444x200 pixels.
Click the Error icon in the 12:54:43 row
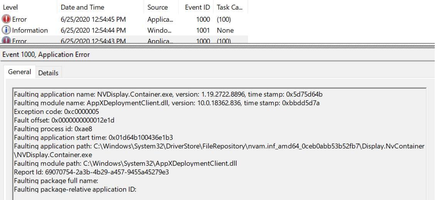pyautogui.click(x=7, y=40)
